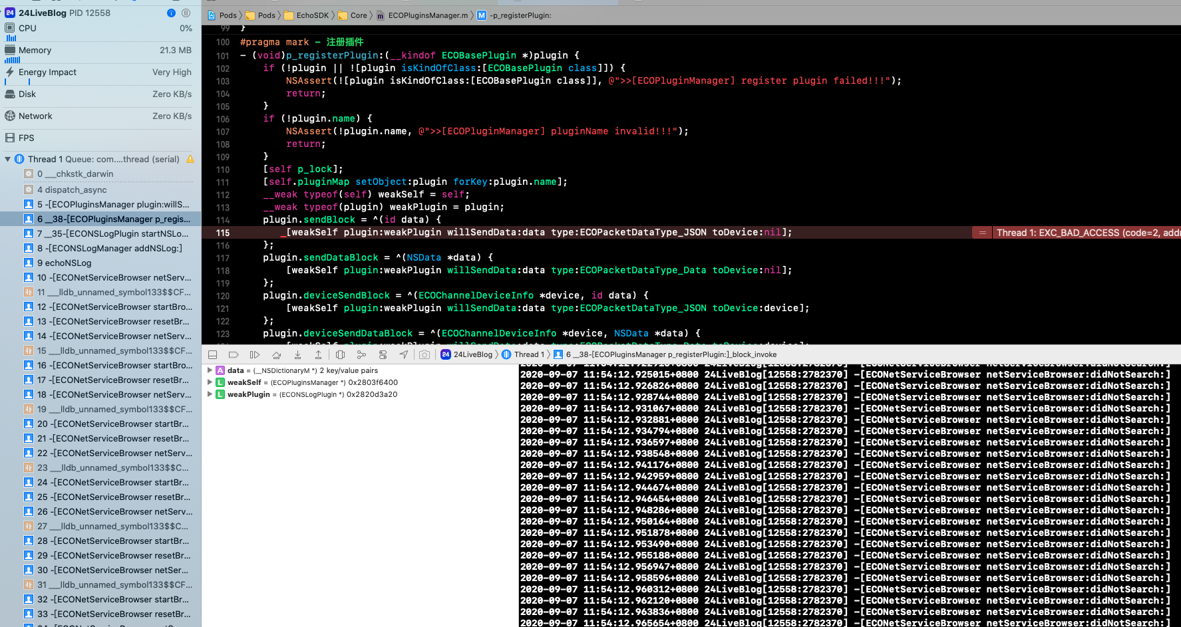Viewport: 1181px width, 627px height.
Task: Click the process info icon beside PID 12558
Action: pos(171,13)
